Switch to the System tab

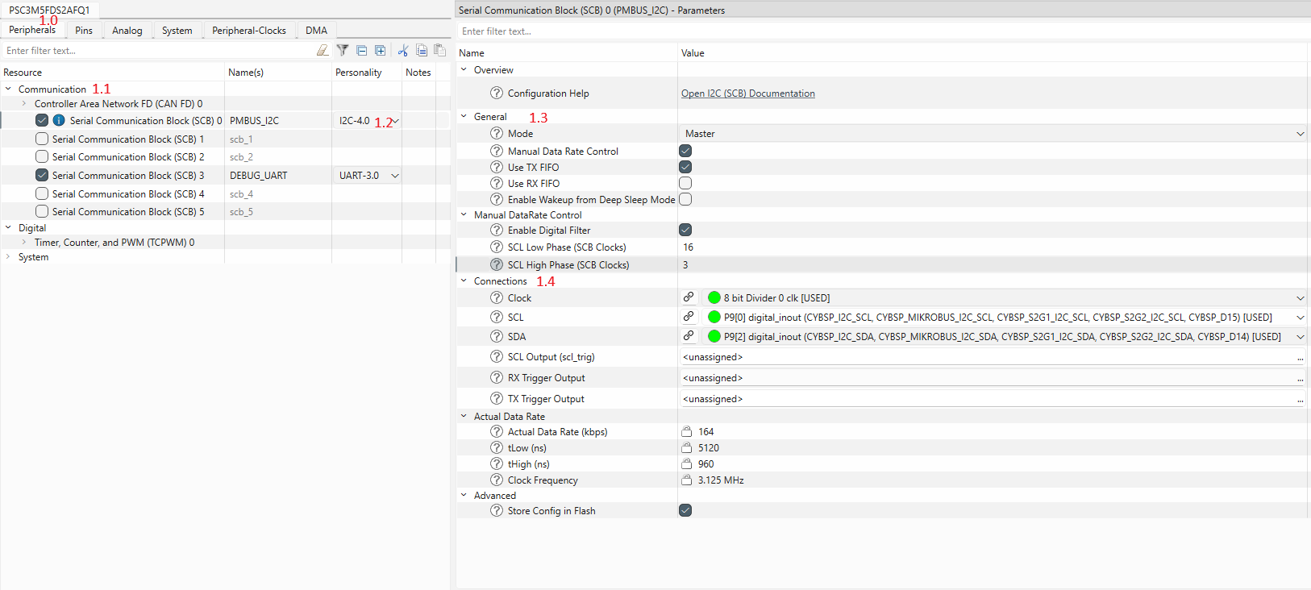pyautogui.click(x=177, y=30)
